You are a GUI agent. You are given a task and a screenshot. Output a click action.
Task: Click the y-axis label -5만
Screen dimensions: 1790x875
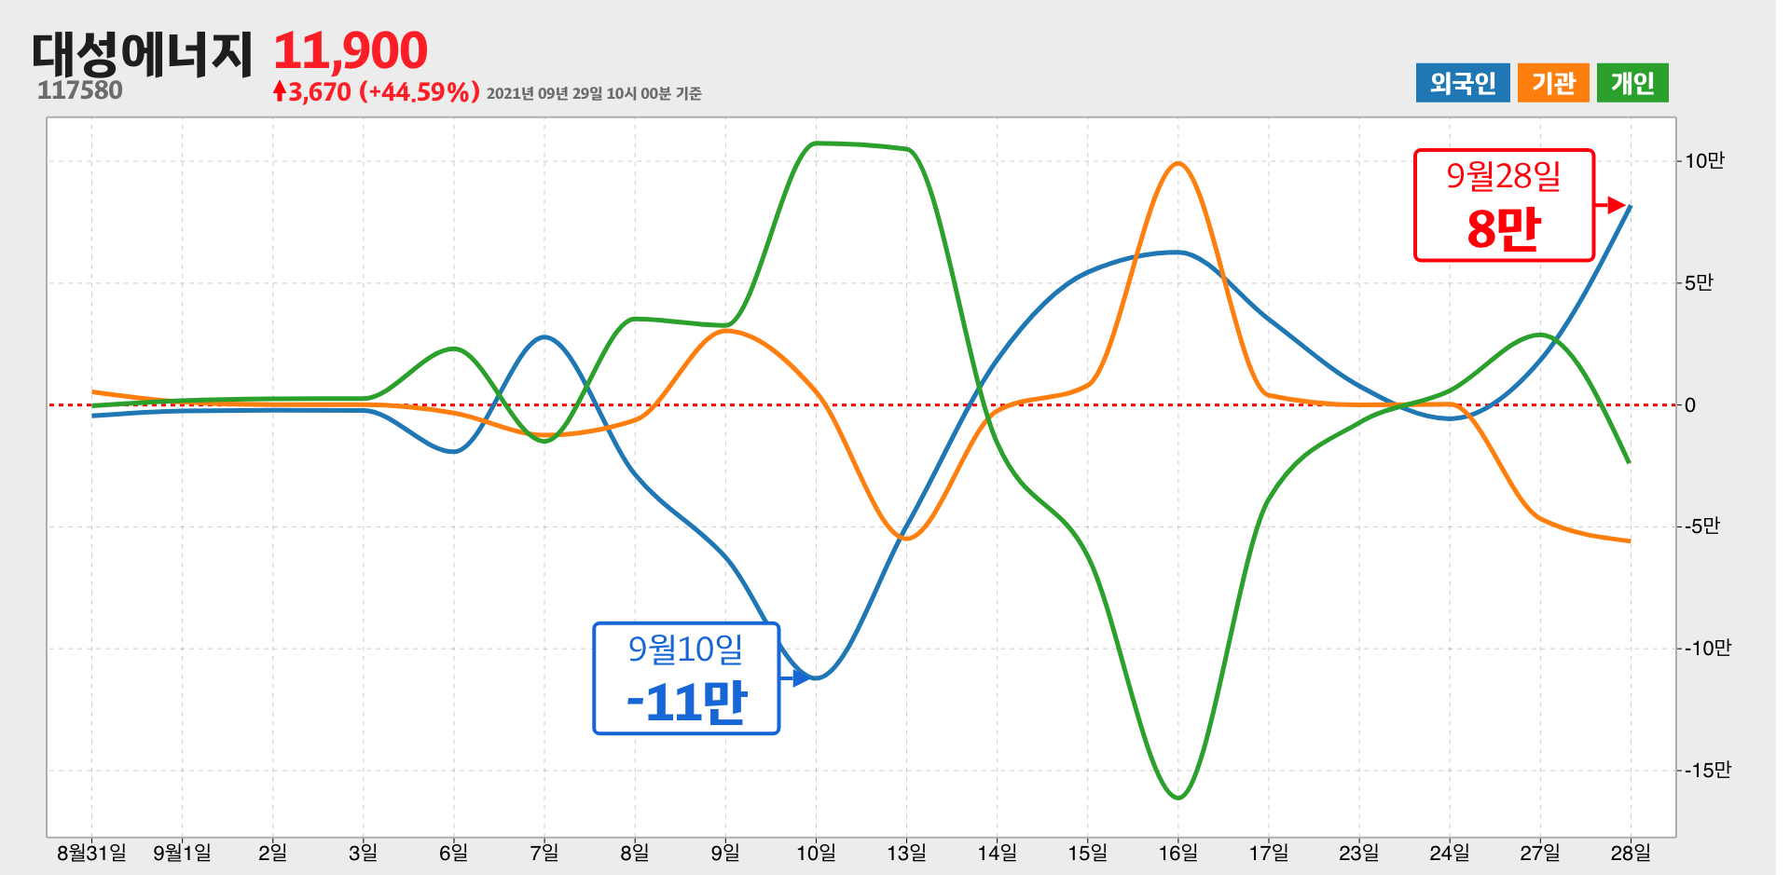(1701, 526)
